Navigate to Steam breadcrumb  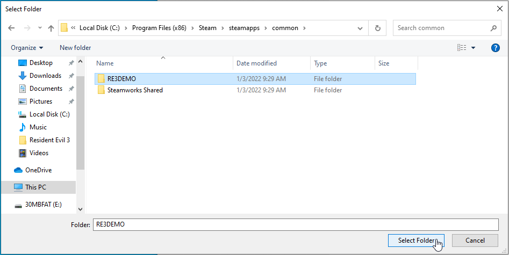[207, 28]
